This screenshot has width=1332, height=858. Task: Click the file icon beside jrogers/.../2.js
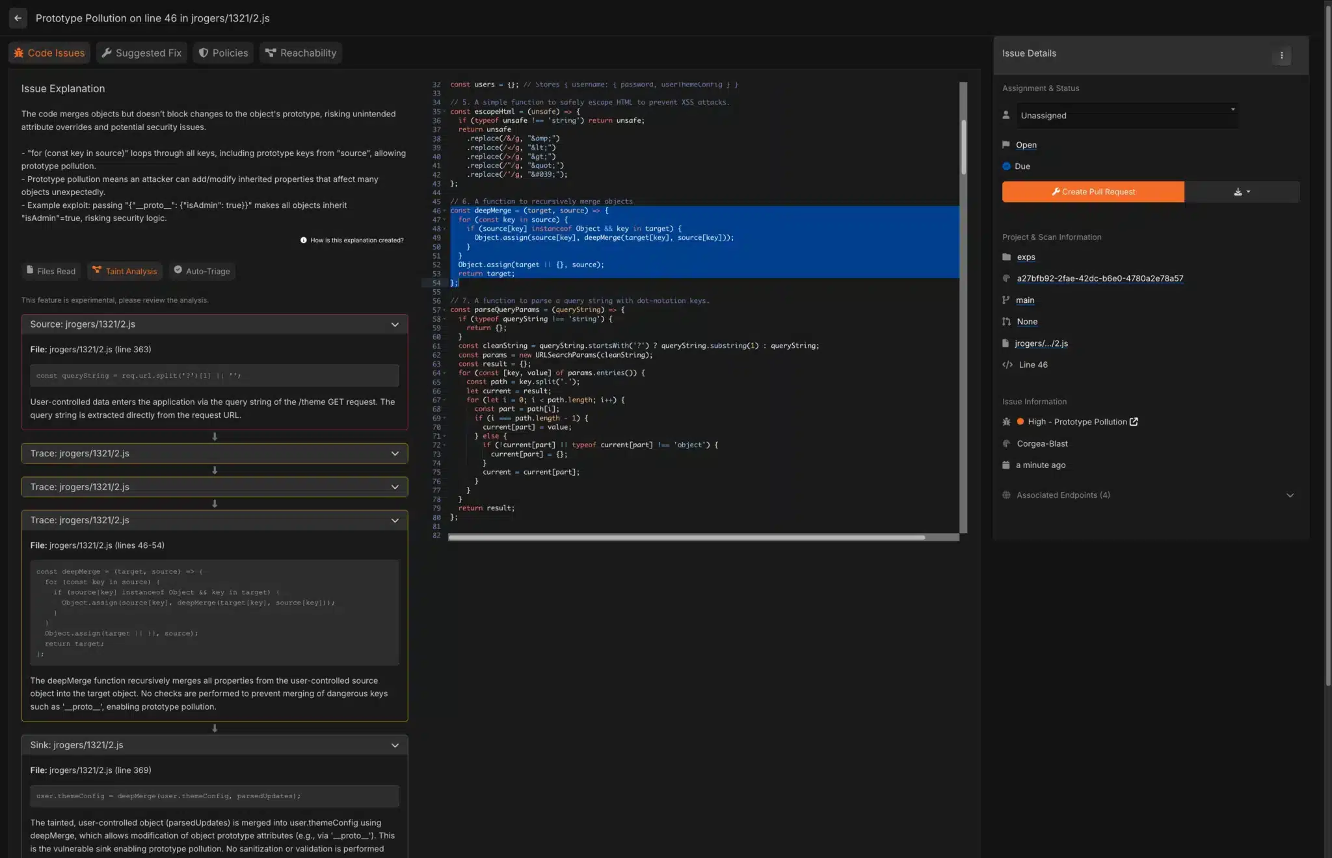[1006, 343]
